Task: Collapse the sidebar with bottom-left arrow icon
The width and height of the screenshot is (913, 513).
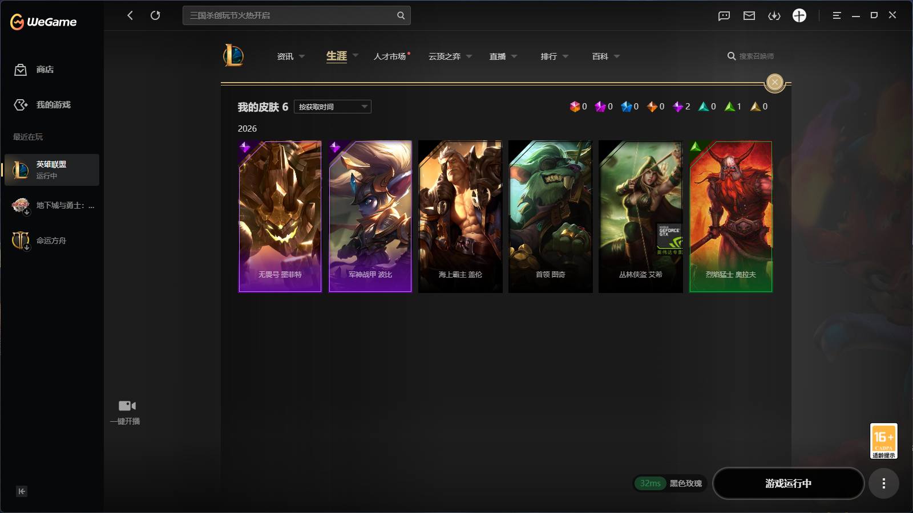Action: tap(22, 491)
